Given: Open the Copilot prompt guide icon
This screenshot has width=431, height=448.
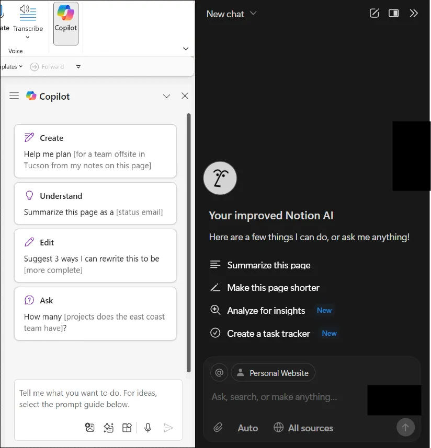Looking at the screenshot, I should 127,428.
